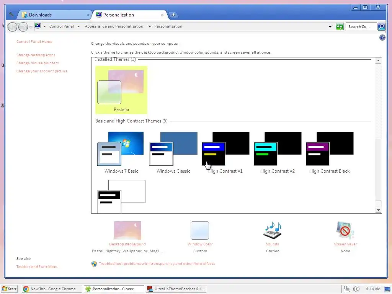The image size is (392, 294).
Task: Go forward with the Forward arrow
Action: (23, 26)
